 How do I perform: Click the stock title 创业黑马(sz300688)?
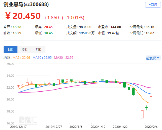pyautogui.click(x=26, y=4)
